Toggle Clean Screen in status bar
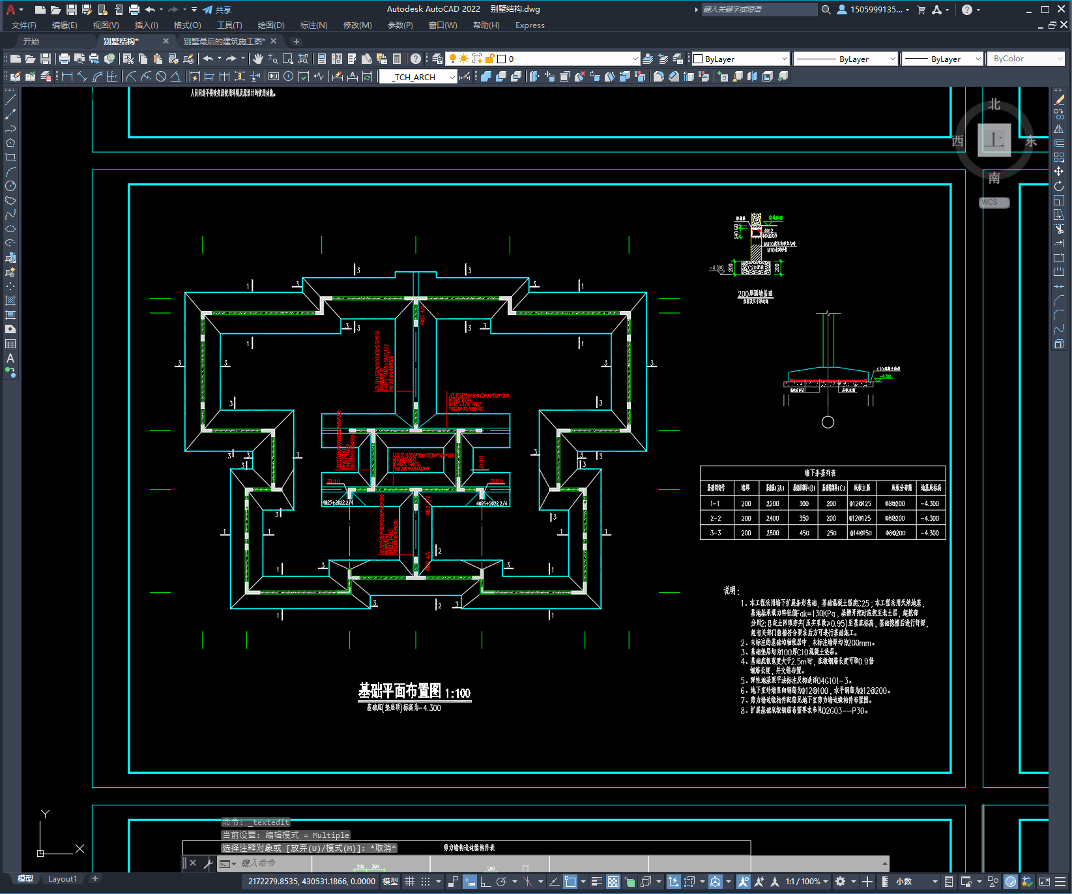Image resolution: width=1072 pixels, height=894 pixels. pos(1044,882)
